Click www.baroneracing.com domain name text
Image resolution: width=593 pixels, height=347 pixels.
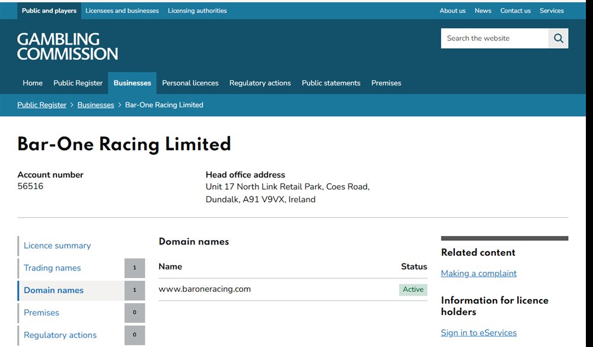click(205, 289)
